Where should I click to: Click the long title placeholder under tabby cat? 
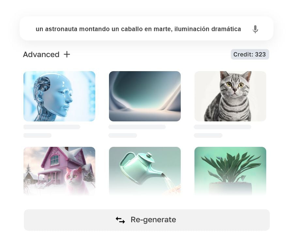click(223, 127)
